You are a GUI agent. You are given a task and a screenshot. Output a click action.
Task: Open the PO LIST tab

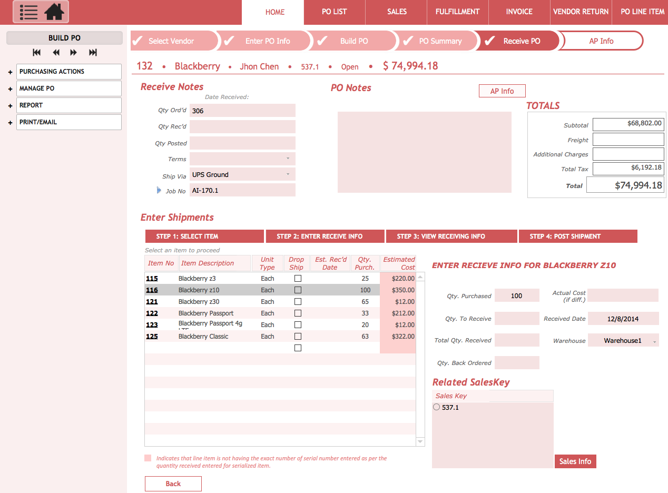(335, 12)
